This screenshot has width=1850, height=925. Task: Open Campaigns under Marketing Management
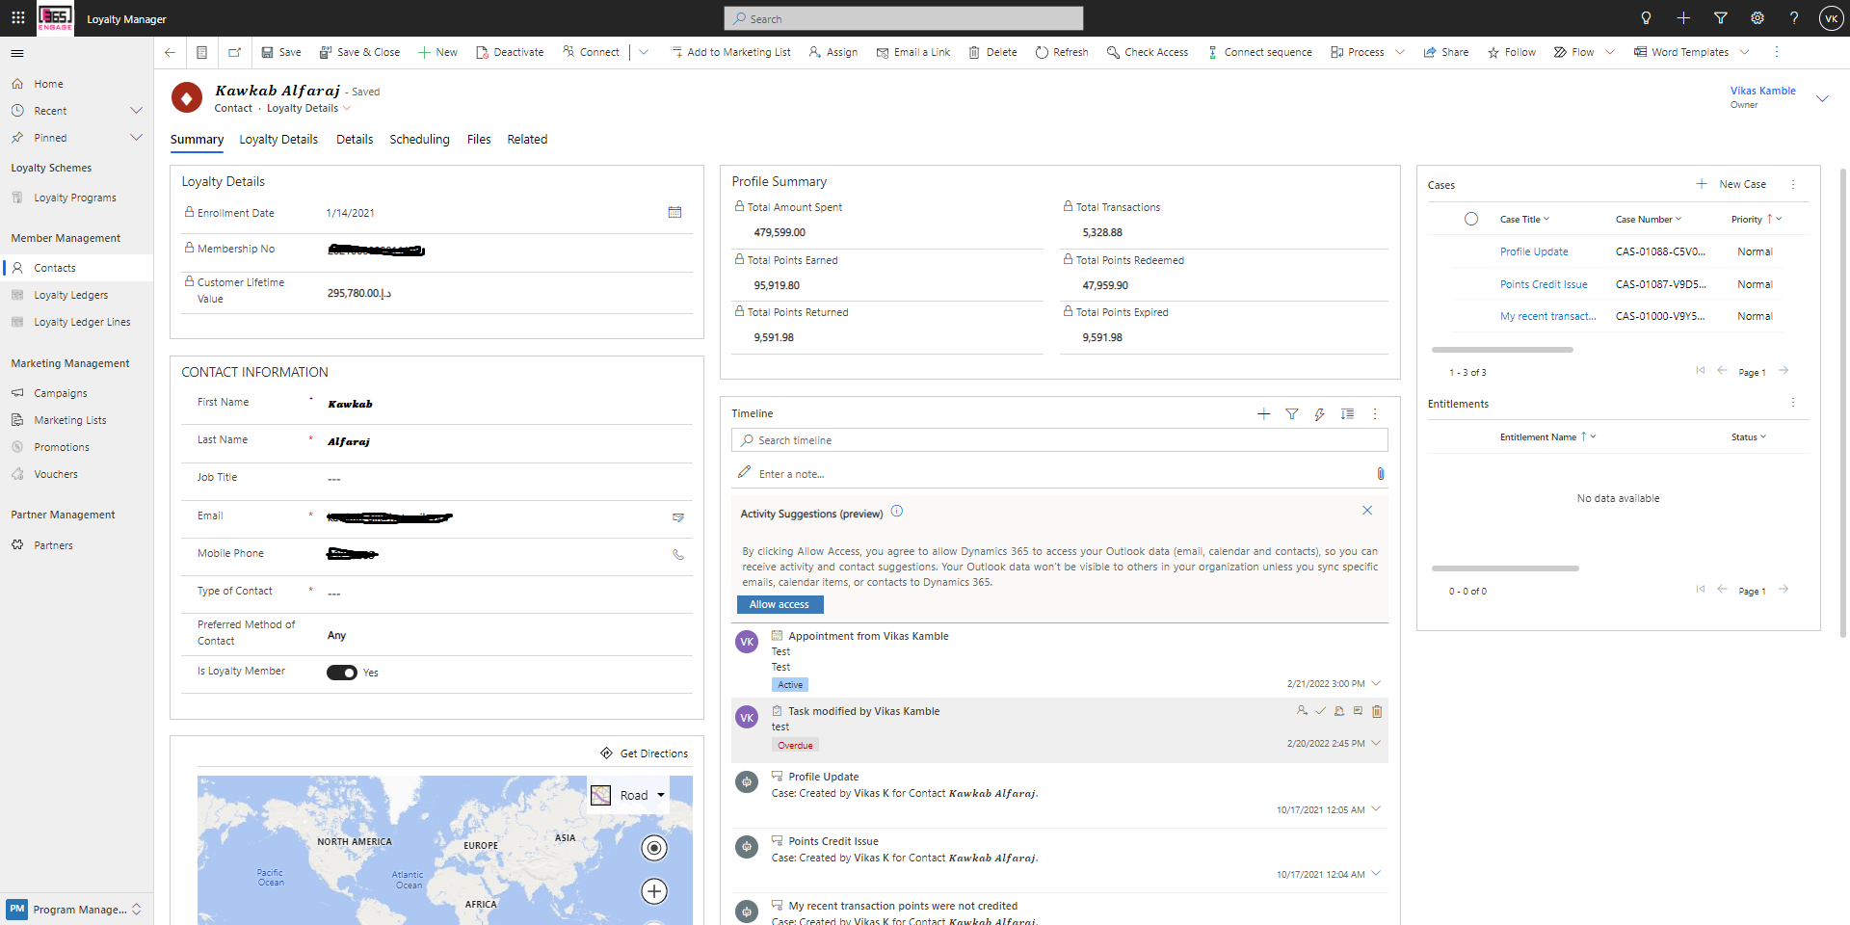tap(62, 392)
